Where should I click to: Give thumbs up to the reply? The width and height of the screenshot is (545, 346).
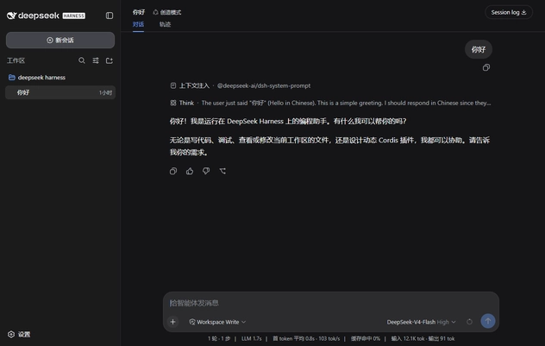click(x=190, y=171)
